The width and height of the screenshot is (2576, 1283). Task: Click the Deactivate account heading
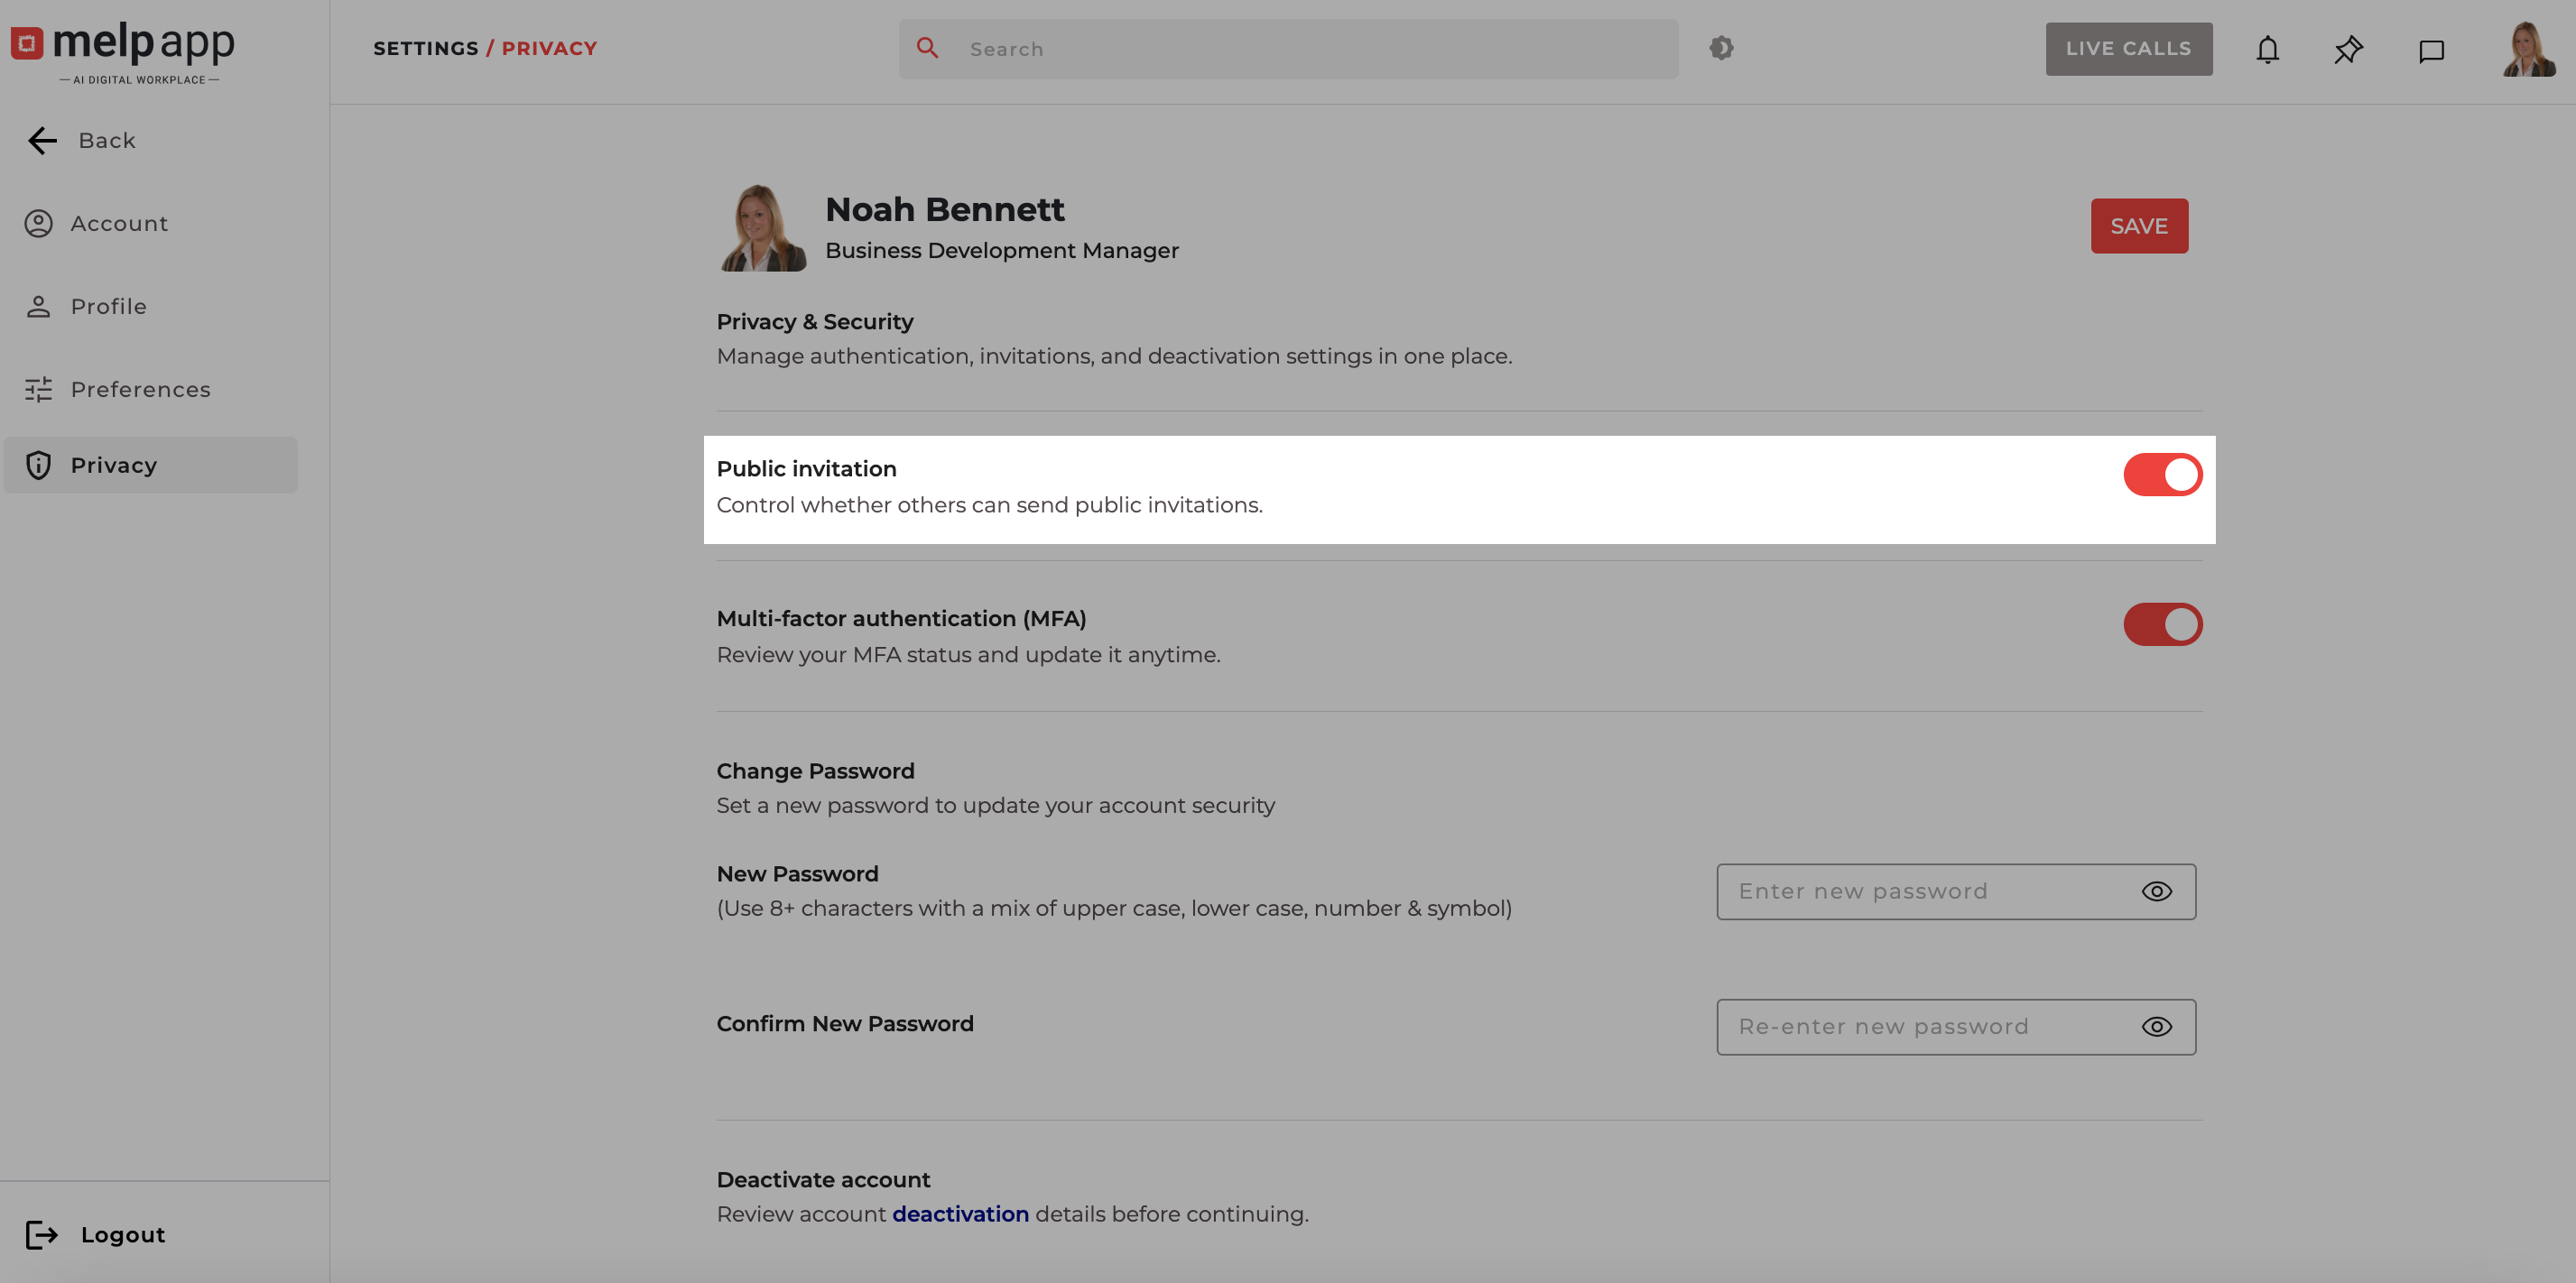(x=823, y=1180)
